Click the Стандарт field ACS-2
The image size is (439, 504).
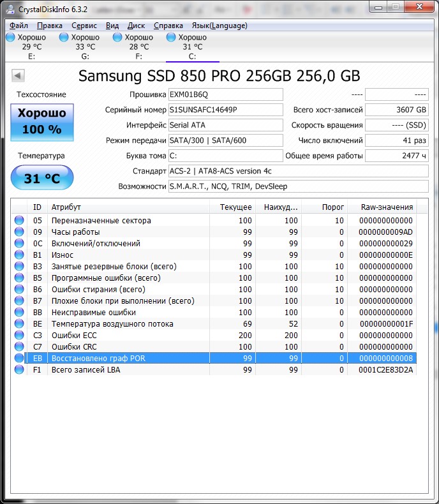(299, 171)
